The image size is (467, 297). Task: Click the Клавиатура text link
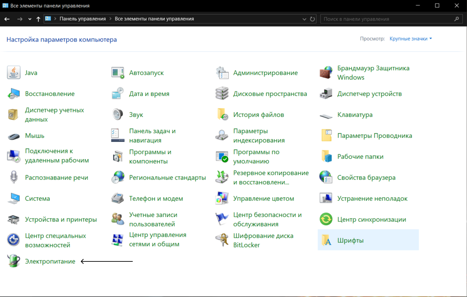coord(355,115)
